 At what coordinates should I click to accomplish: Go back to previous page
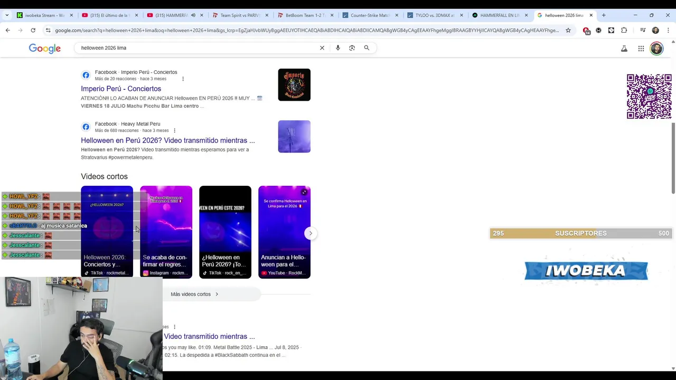tap(8, 30)
